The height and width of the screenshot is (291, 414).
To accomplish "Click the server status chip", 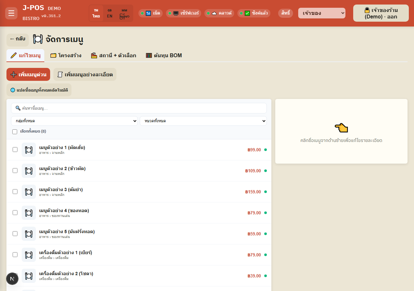I will point(184,13).
